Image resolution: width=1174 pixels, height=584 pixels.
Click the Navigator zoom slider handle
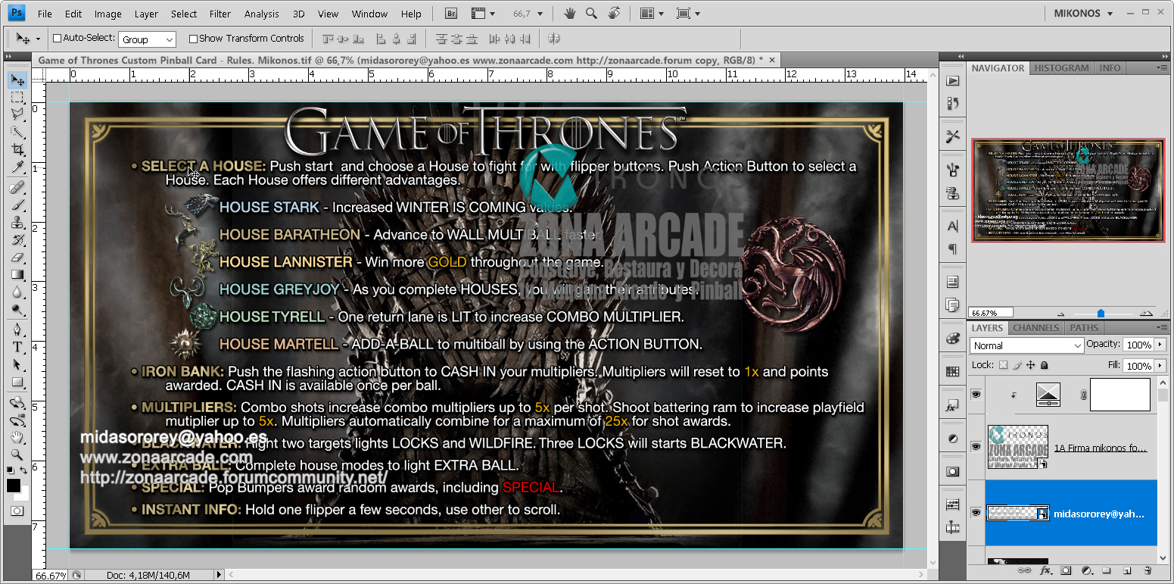pos(1101,313)
